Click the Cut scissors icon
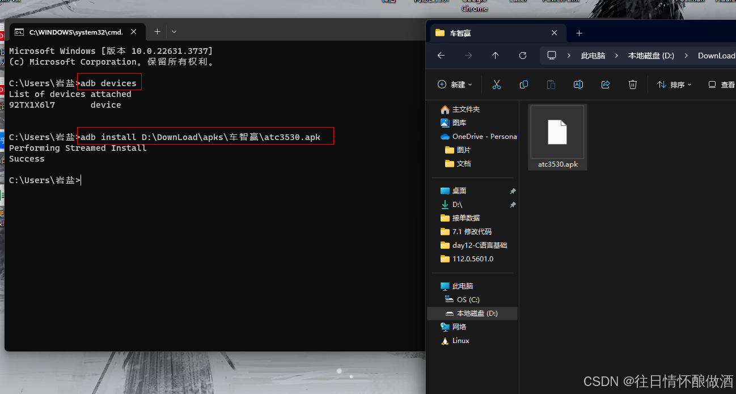Viewport: 736px width, 394px height. (x=497, y=84)
